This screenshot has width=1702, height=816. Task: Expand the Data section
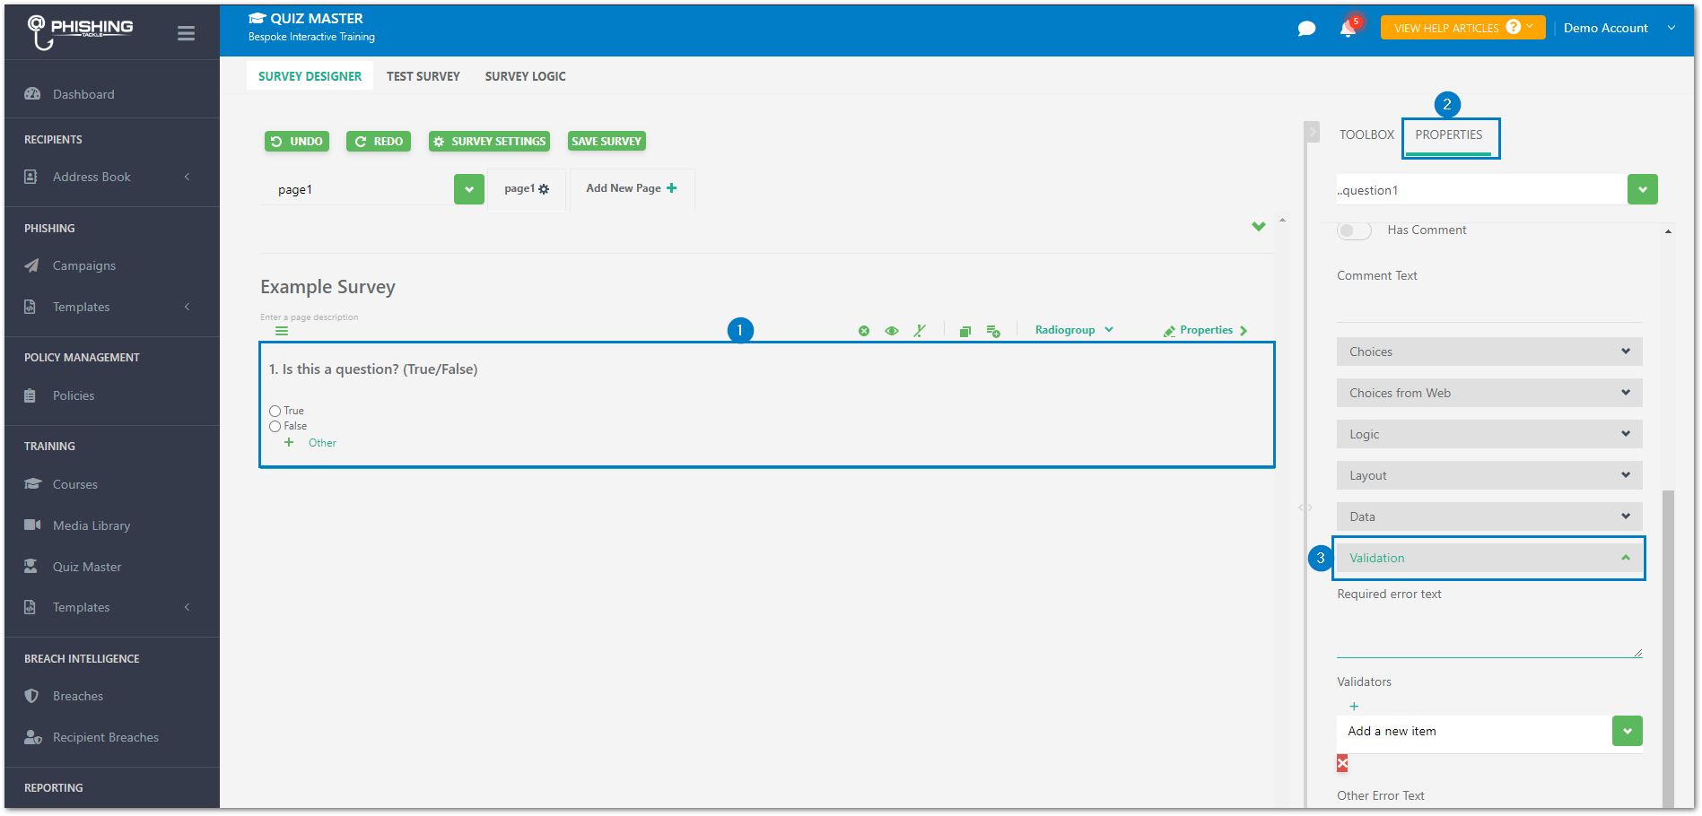[1489, 517]
